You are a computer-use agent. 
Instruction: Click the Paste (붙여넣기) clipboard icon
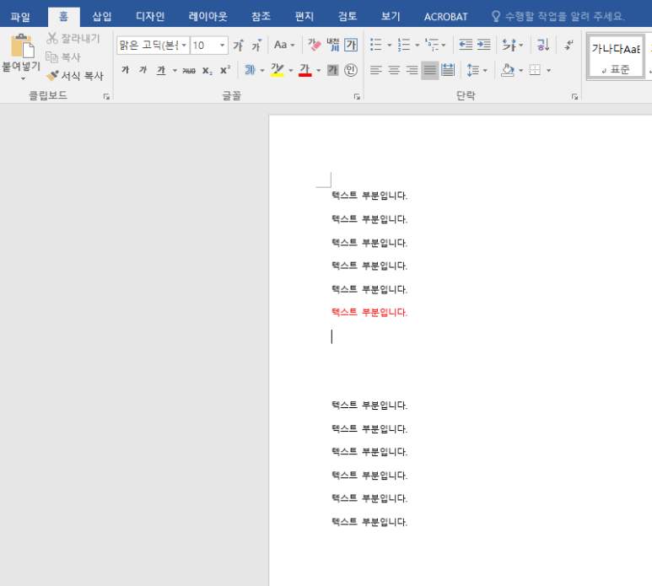coord(22,46)
